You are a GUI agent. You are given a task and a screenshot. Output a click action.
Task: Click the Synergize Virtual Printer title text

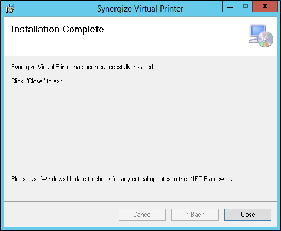(140, 9)
